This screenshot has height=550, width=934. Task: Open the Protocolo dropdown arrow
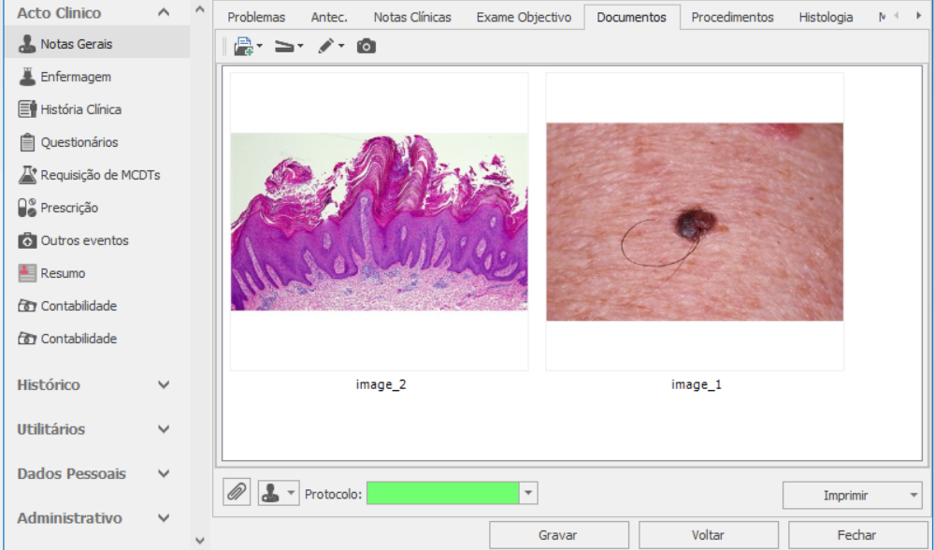coord(528,493)
